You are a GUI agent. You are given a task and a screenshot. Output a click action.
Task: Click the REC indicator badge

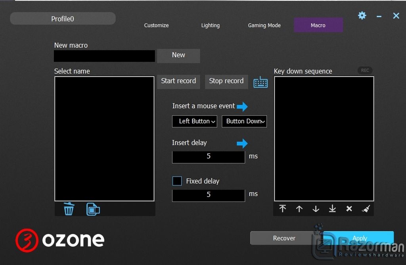365,70
